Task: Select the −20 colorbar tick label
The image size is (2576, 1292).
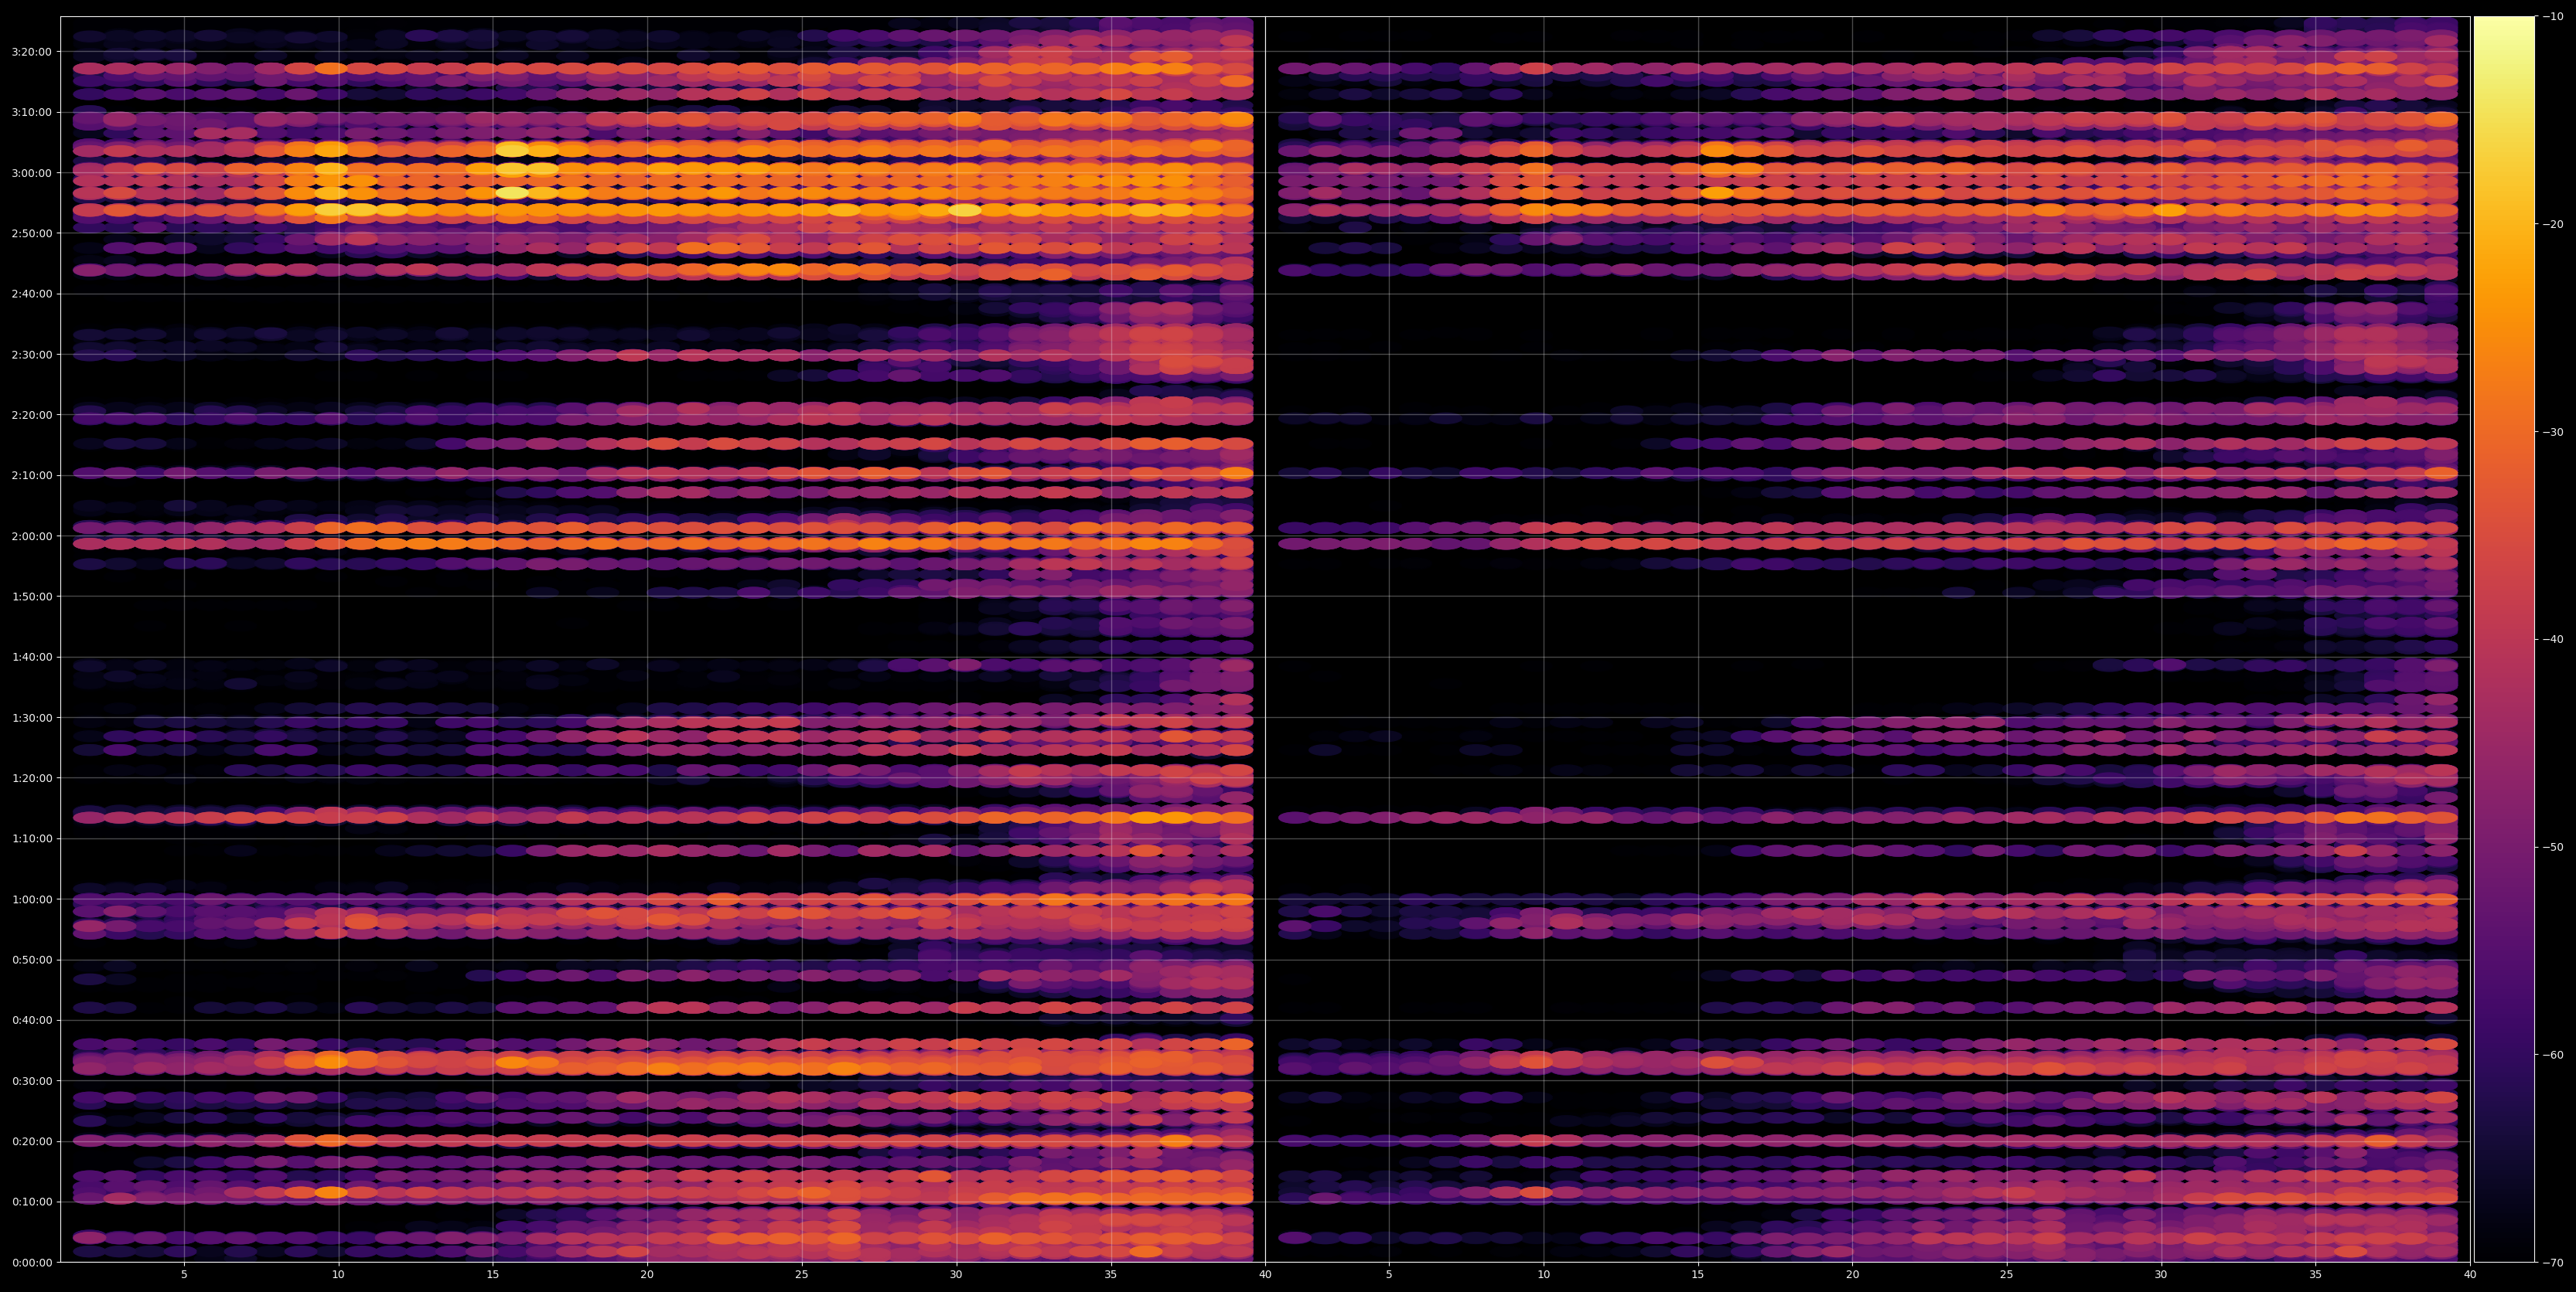Action: [2552, 225]
